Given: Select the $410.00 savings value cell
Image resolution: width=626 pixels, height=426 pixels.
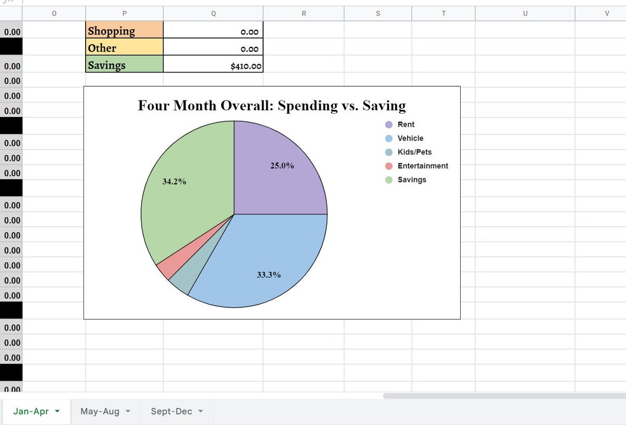Looking at the screenshot, I should tap(213, 64).
